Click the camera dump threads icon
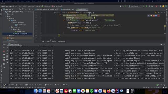 (x=4, y=54)
